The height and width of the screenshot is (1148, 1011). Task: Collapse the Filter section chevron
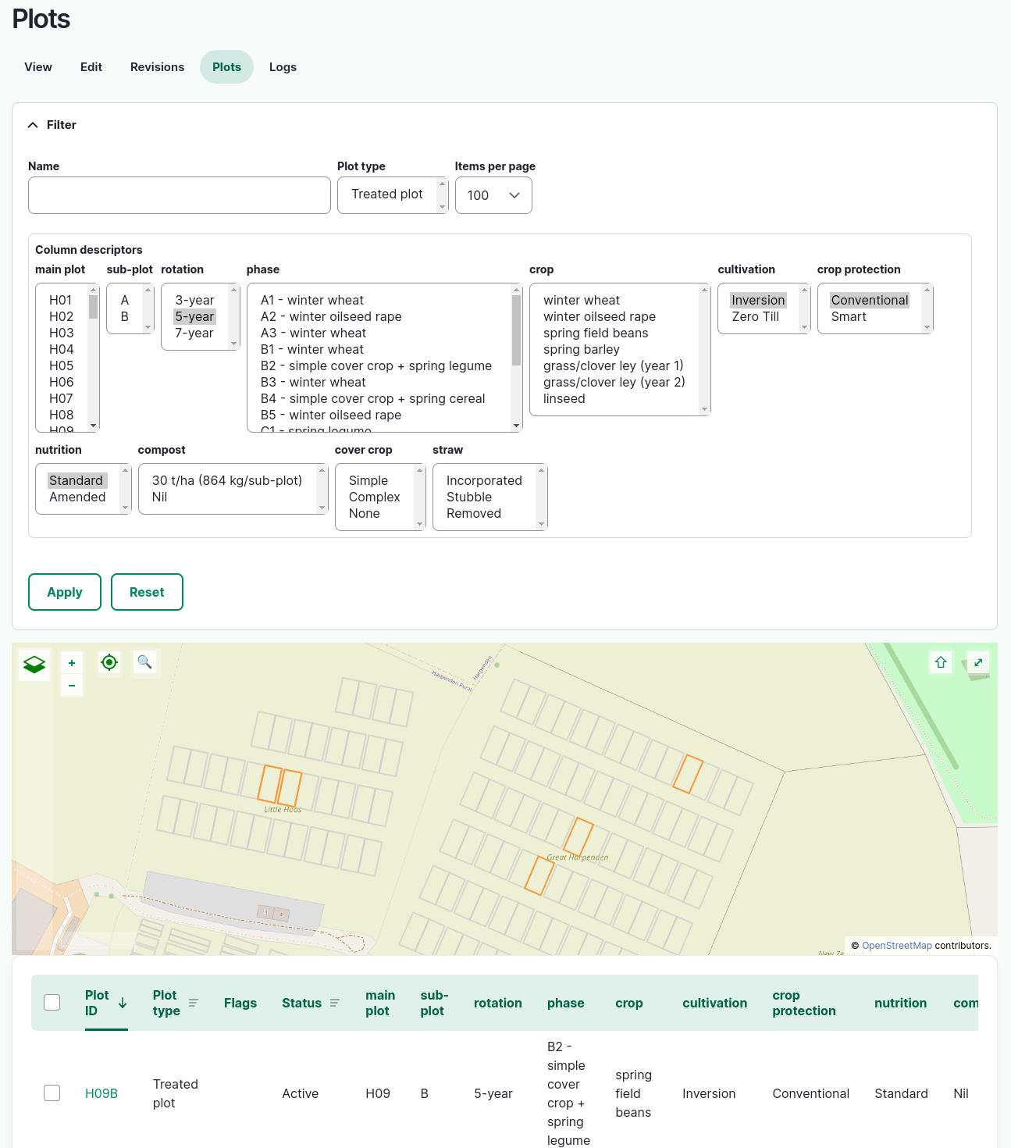click(x=33, y=124)
